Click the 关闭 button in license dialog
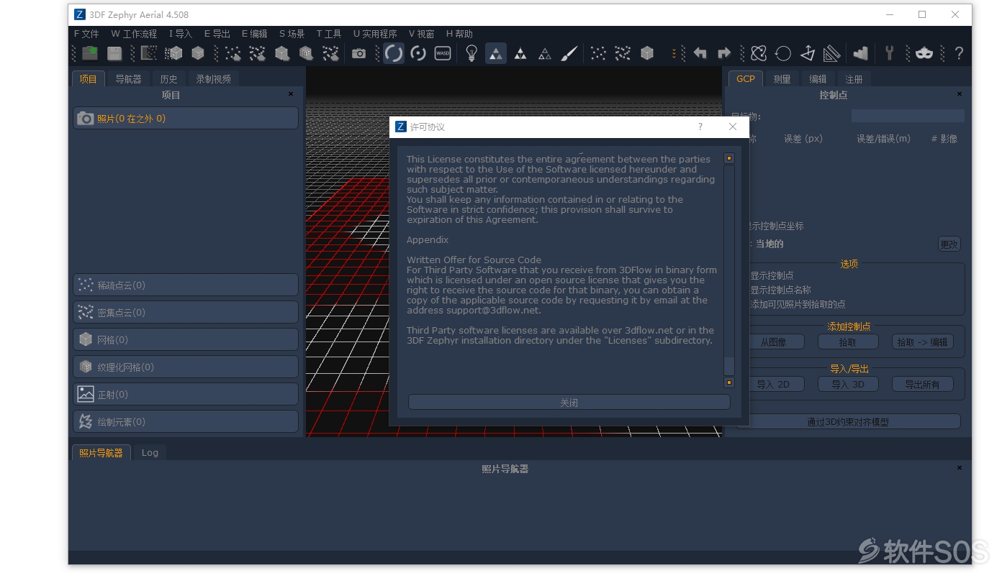The image size is (1002, 573). point(569,403)
